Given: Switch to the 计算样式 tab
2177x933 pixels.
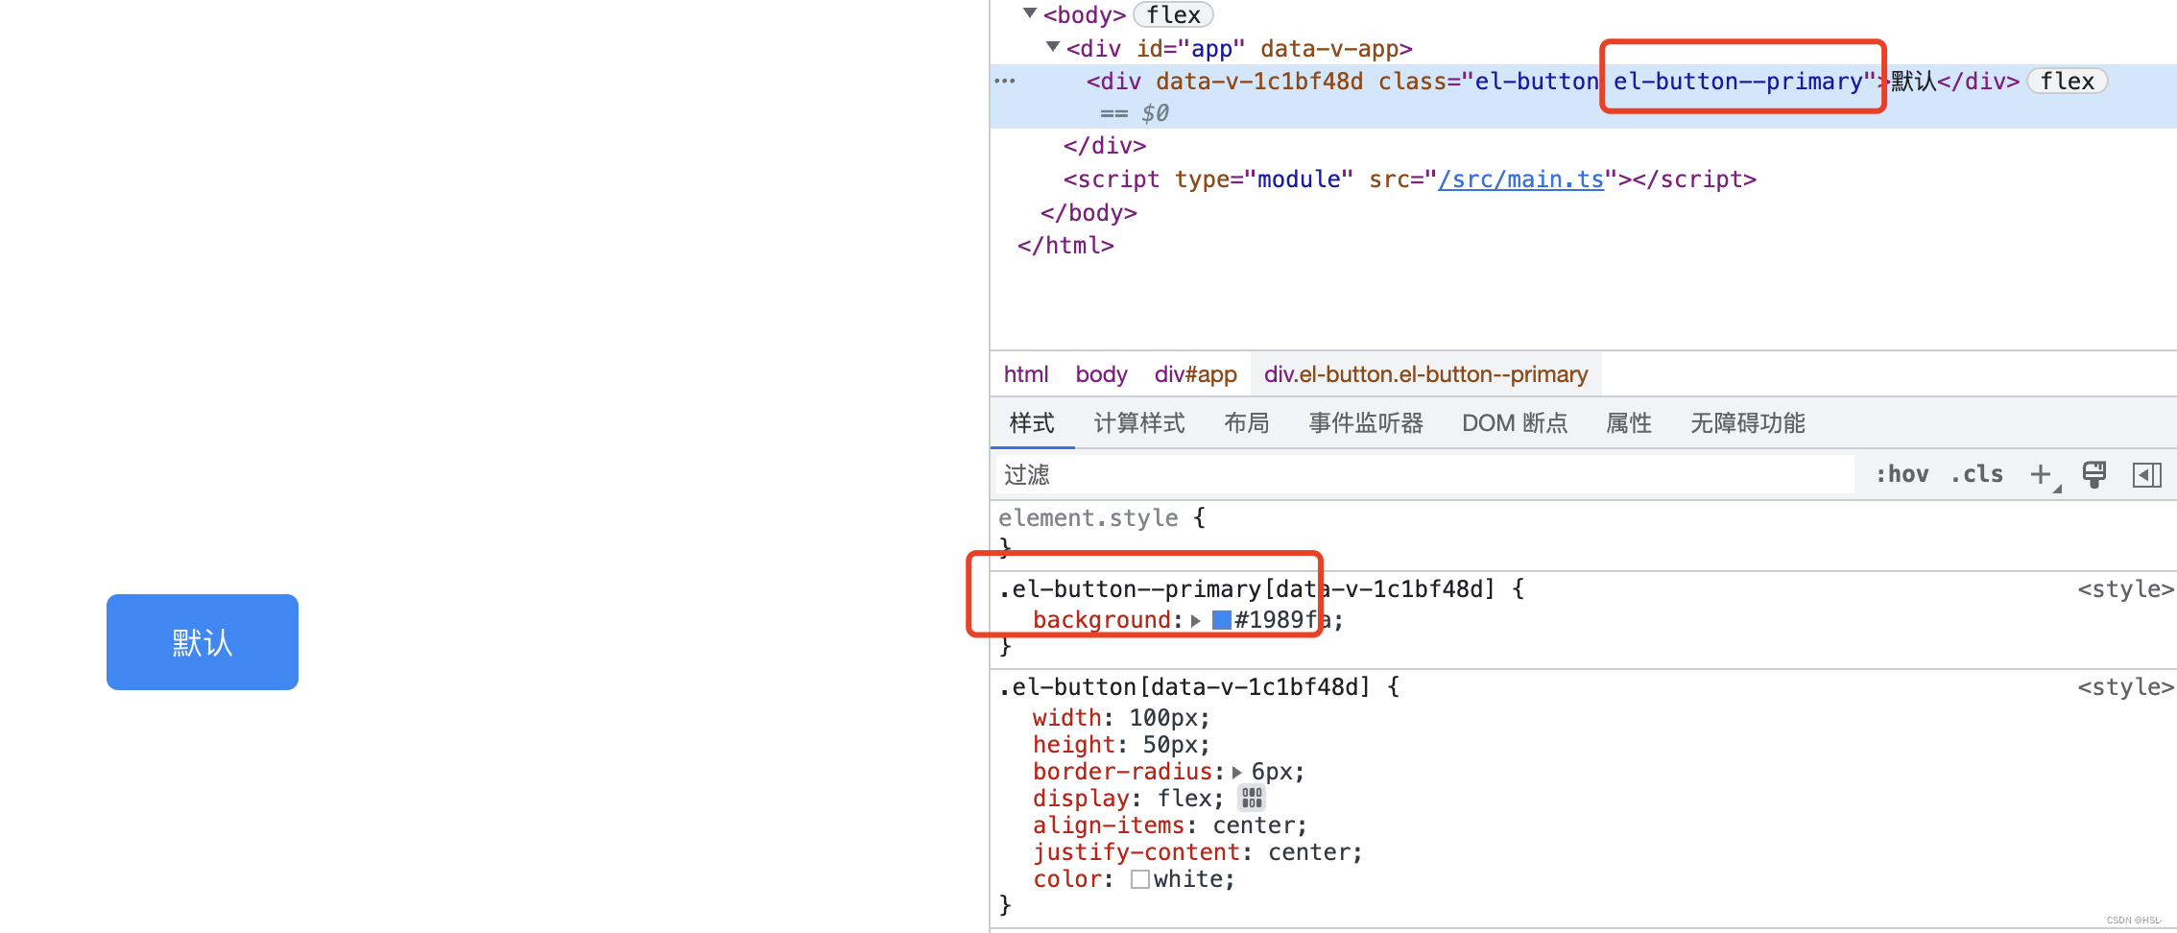Looking at the screenshot, I should click(1138, 423).
